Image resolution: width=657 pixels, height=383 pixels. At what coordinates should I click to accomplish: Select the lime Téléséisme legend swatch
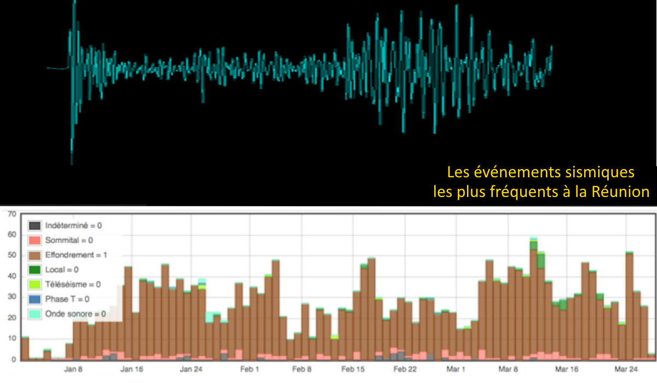tap(34, 285)
